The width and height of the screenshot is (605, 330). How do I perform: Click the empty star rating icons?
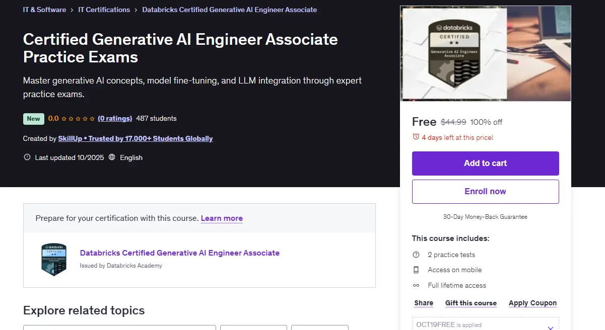click(78, 119)
